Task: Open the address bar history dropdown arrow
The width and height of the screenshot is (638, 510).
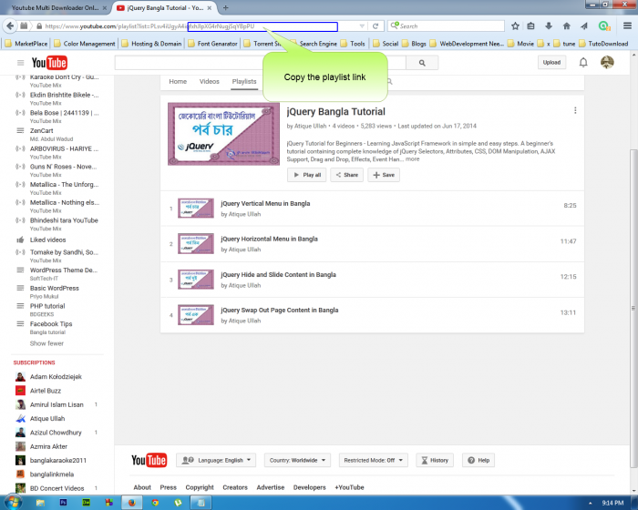Action: point(362,26)
